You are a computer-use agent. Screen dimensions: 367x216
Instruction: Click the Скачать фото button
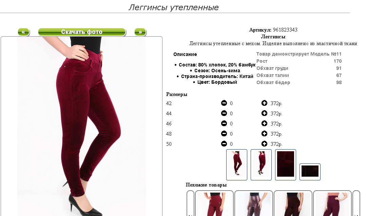(x=82, y=32)
